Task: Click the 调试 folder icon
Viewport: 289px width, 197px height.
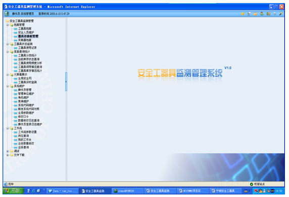Action: 12,151
